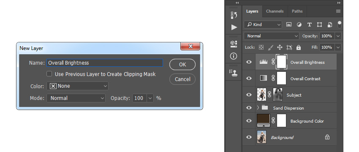
Task: Close the New Layer dialog
Action: (190, 46)
